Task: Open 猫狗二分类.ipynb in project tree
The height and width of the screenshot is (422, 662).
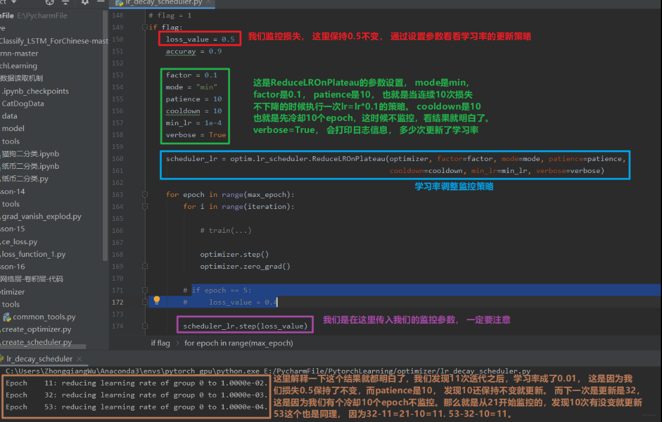Action: tap(31, 154)
